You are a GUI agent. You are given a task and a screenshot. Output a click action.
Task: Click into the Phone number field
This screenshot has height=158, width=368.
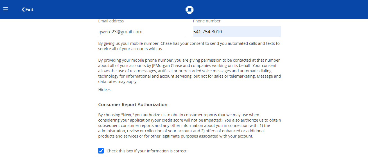click(x=237, y=32)
